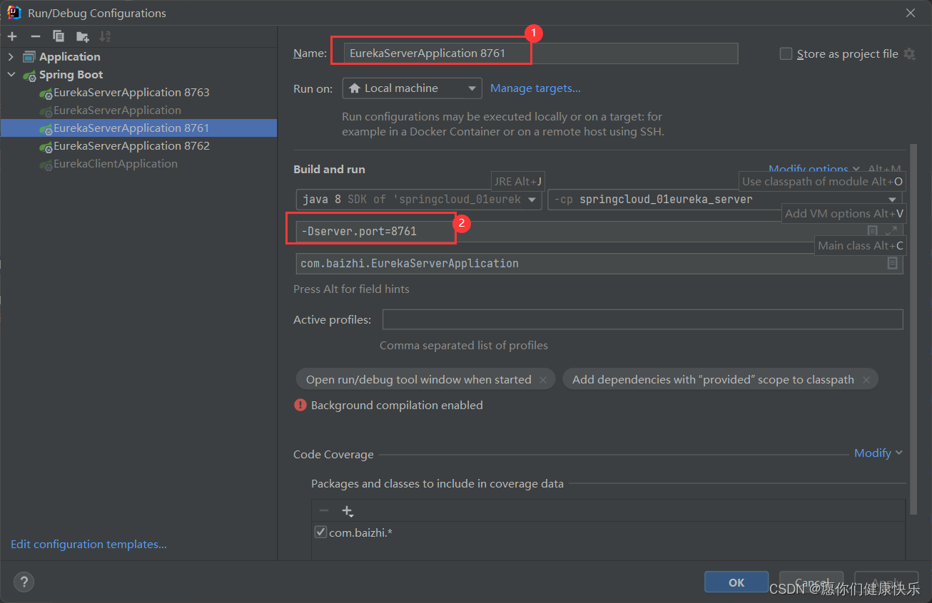Click 'Add dependencies with provided scope to classpath' chip
This screenshot has width=932, height=603.
720,380
